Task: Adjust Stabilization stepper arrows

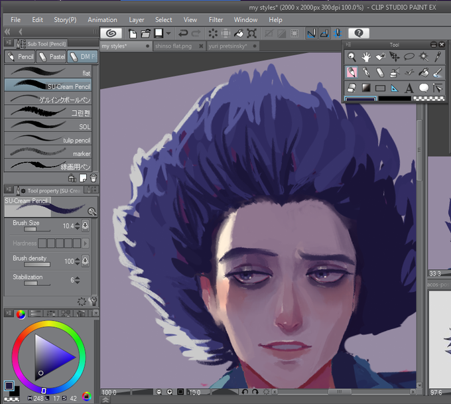Action: 77,280
